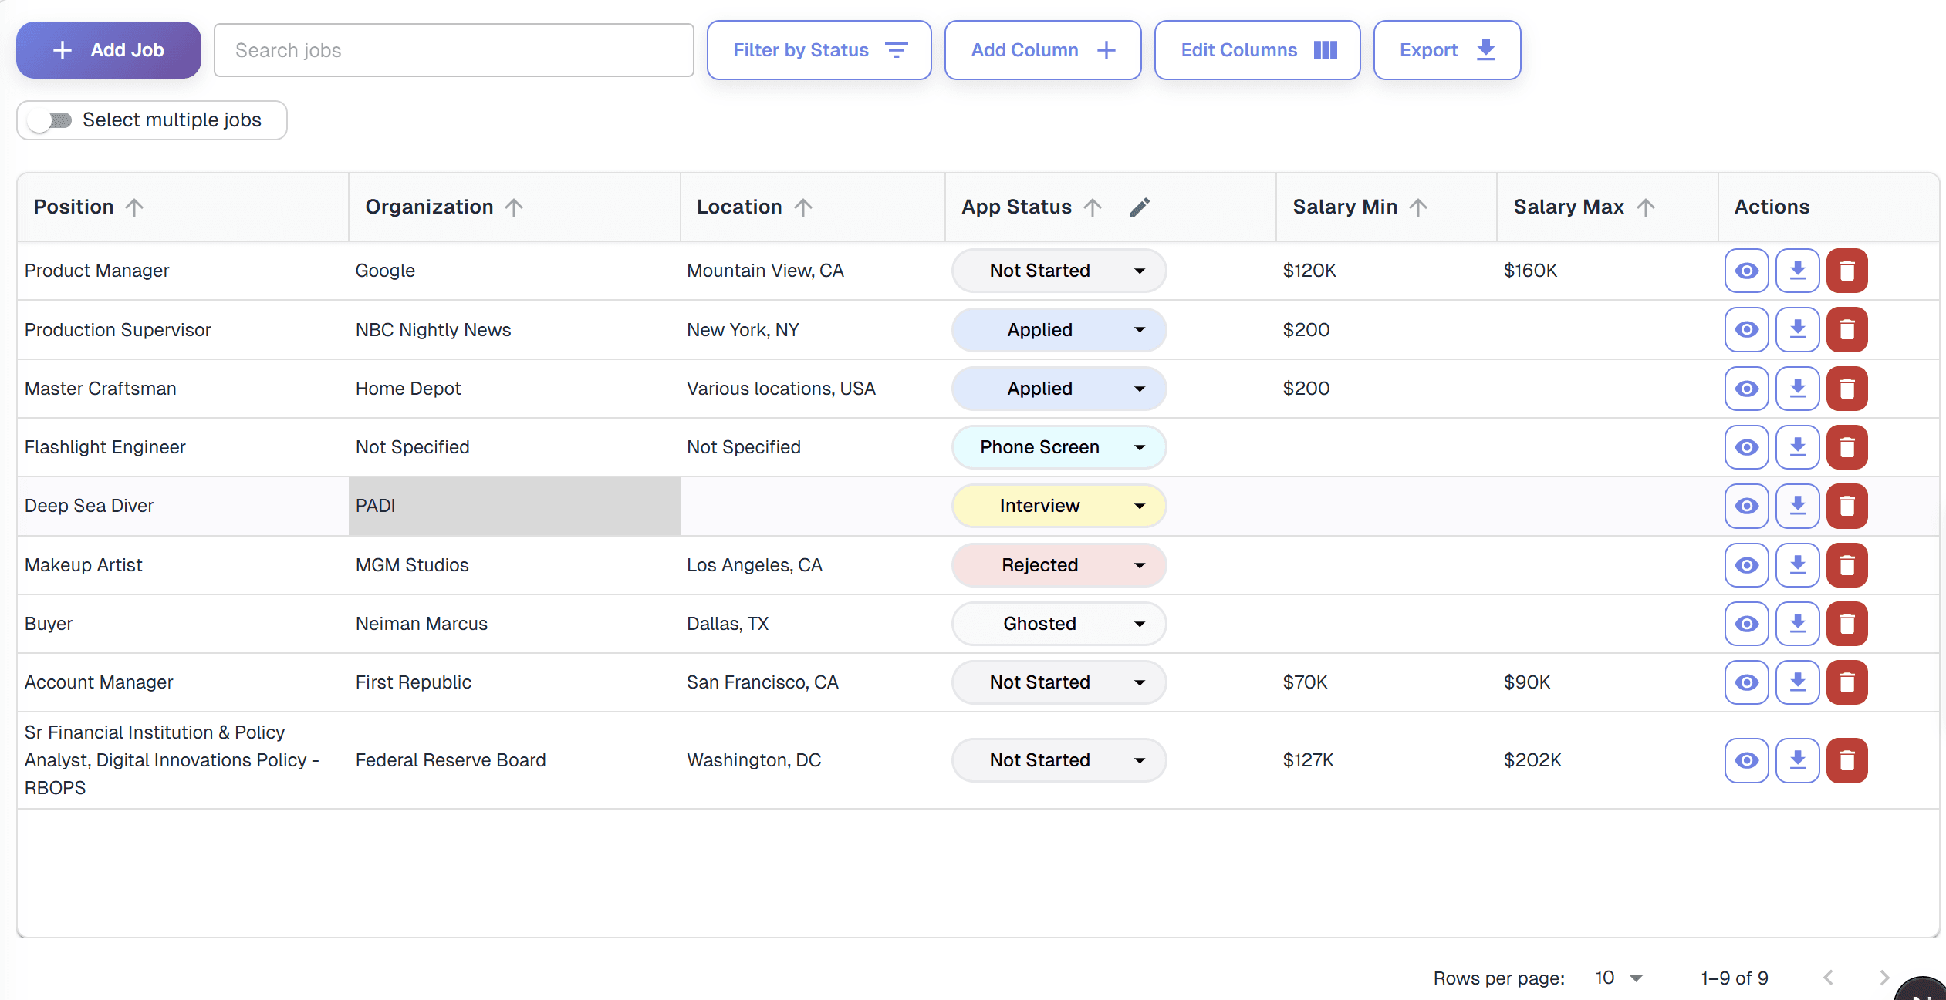Click the Search jobs field
The height and width of the screenshot is (1000, 1946).
pos(454,50)
